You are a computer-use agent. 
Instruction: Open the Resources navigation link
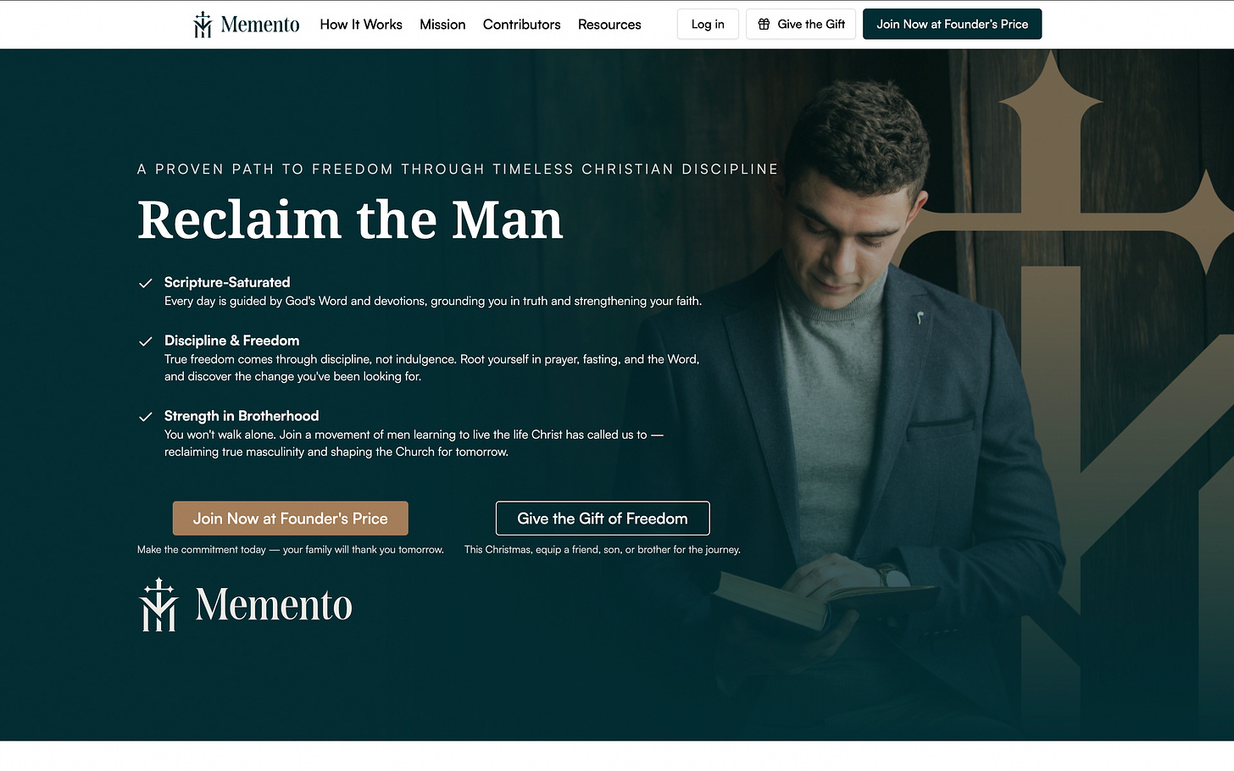609,25
